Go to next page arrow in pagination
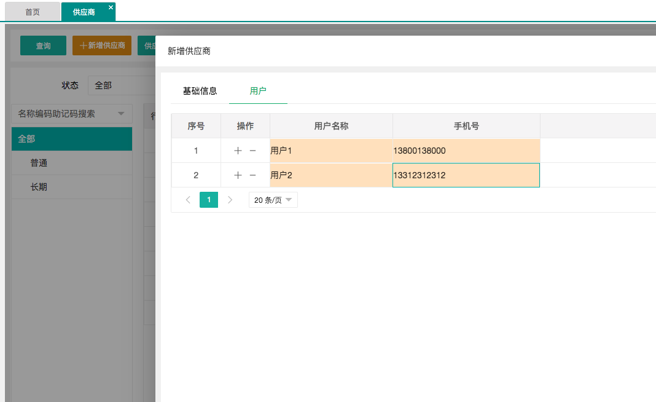656x402 pixels. pyautogui.click(x=230, y=200)
